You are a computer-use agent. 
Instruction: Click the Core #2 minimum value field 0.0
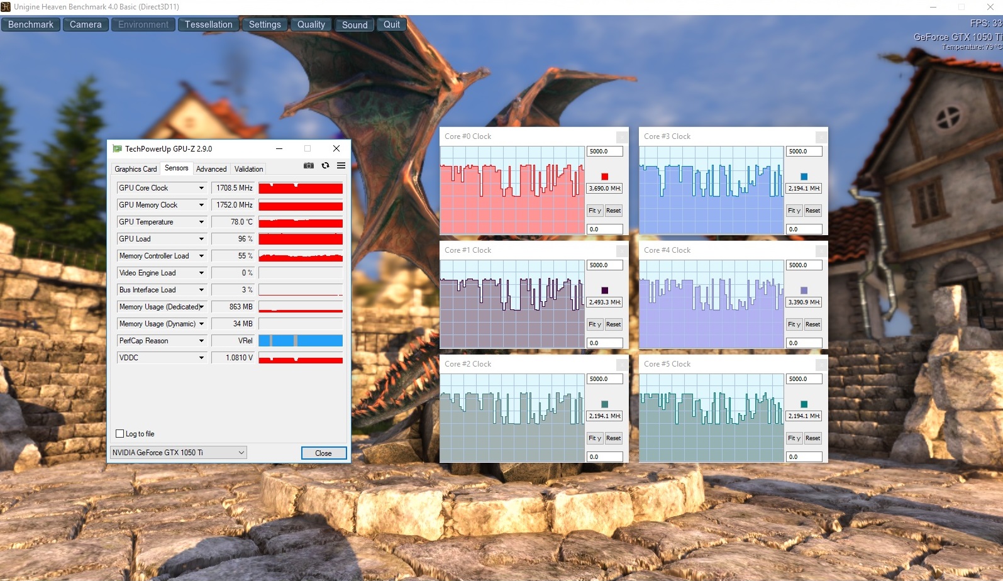point(605,457)
